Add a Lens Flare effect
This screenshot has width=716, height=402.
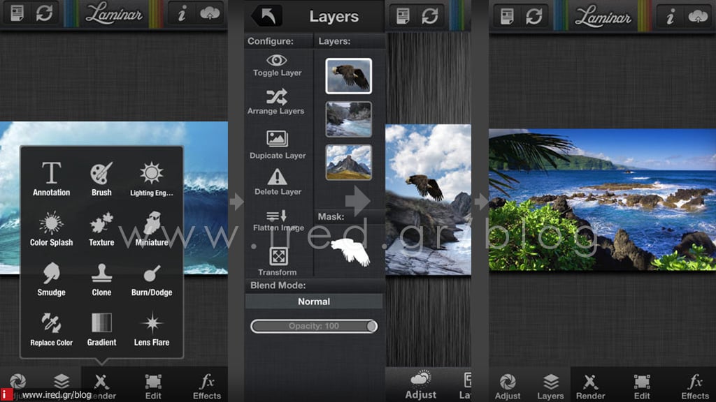(x=151, y=328)
